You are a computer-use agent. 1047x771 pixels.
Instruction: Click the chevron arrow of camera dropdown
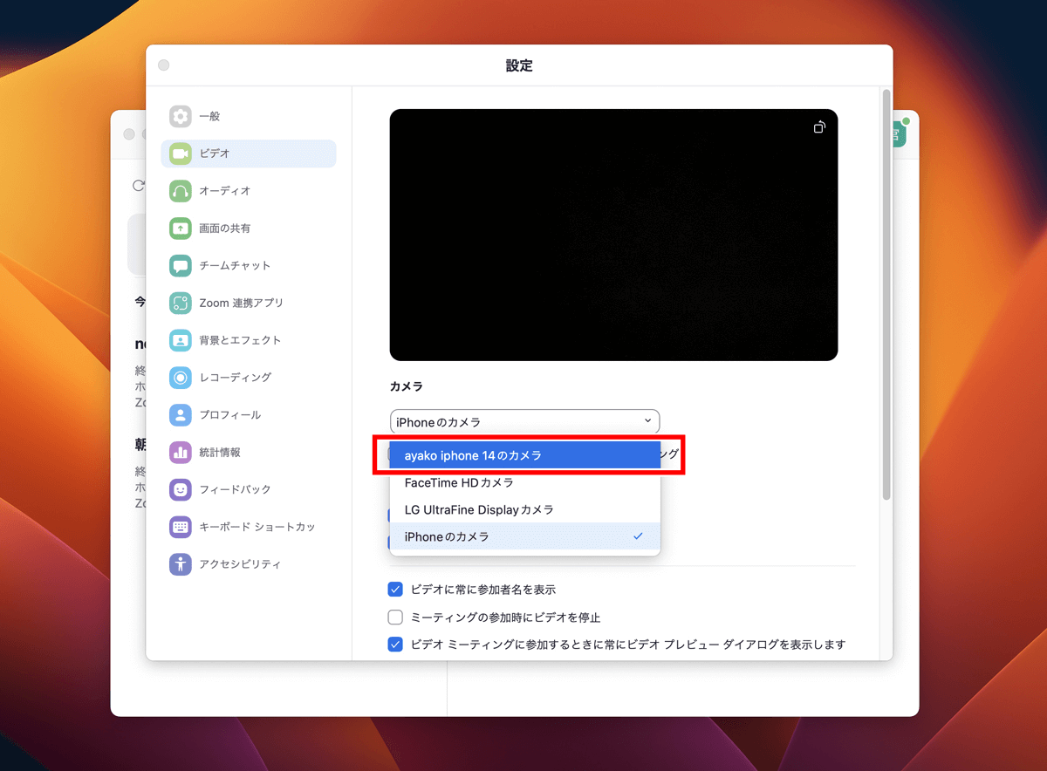(647, 421)
